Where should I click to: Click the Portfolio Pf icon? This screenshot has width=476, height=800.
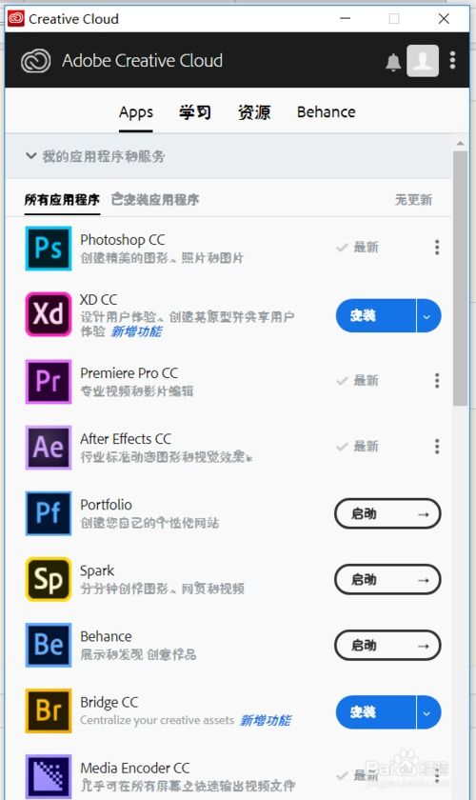point(49,513)
